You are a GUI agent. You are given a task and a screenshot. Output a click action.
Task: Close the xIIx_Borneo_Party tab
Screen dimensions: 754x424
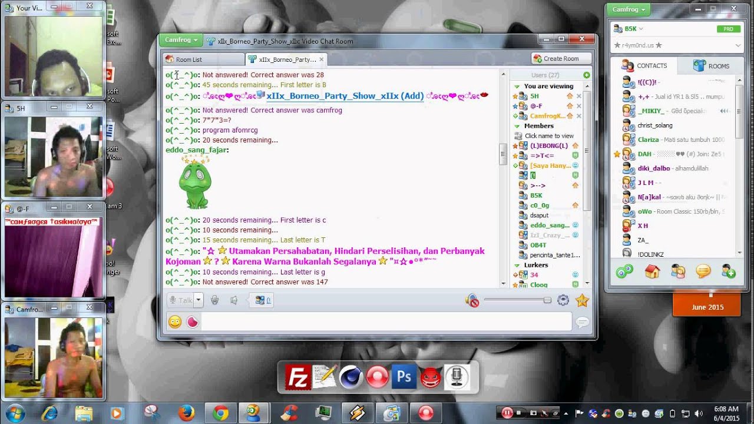(x=322, y=59)
